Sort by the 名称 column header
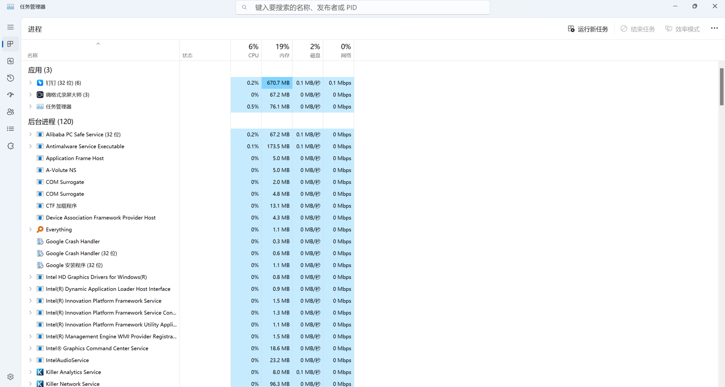 pyautogui.click(x=101, y=50)
